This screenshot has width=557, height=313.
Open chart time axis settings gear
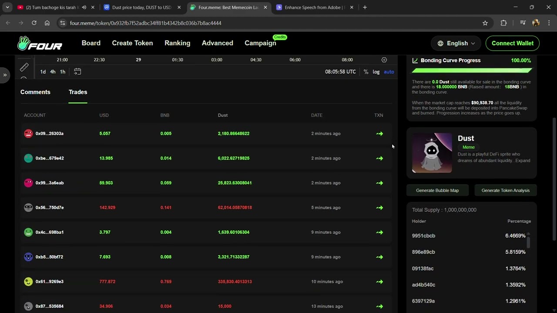[384, 60]
